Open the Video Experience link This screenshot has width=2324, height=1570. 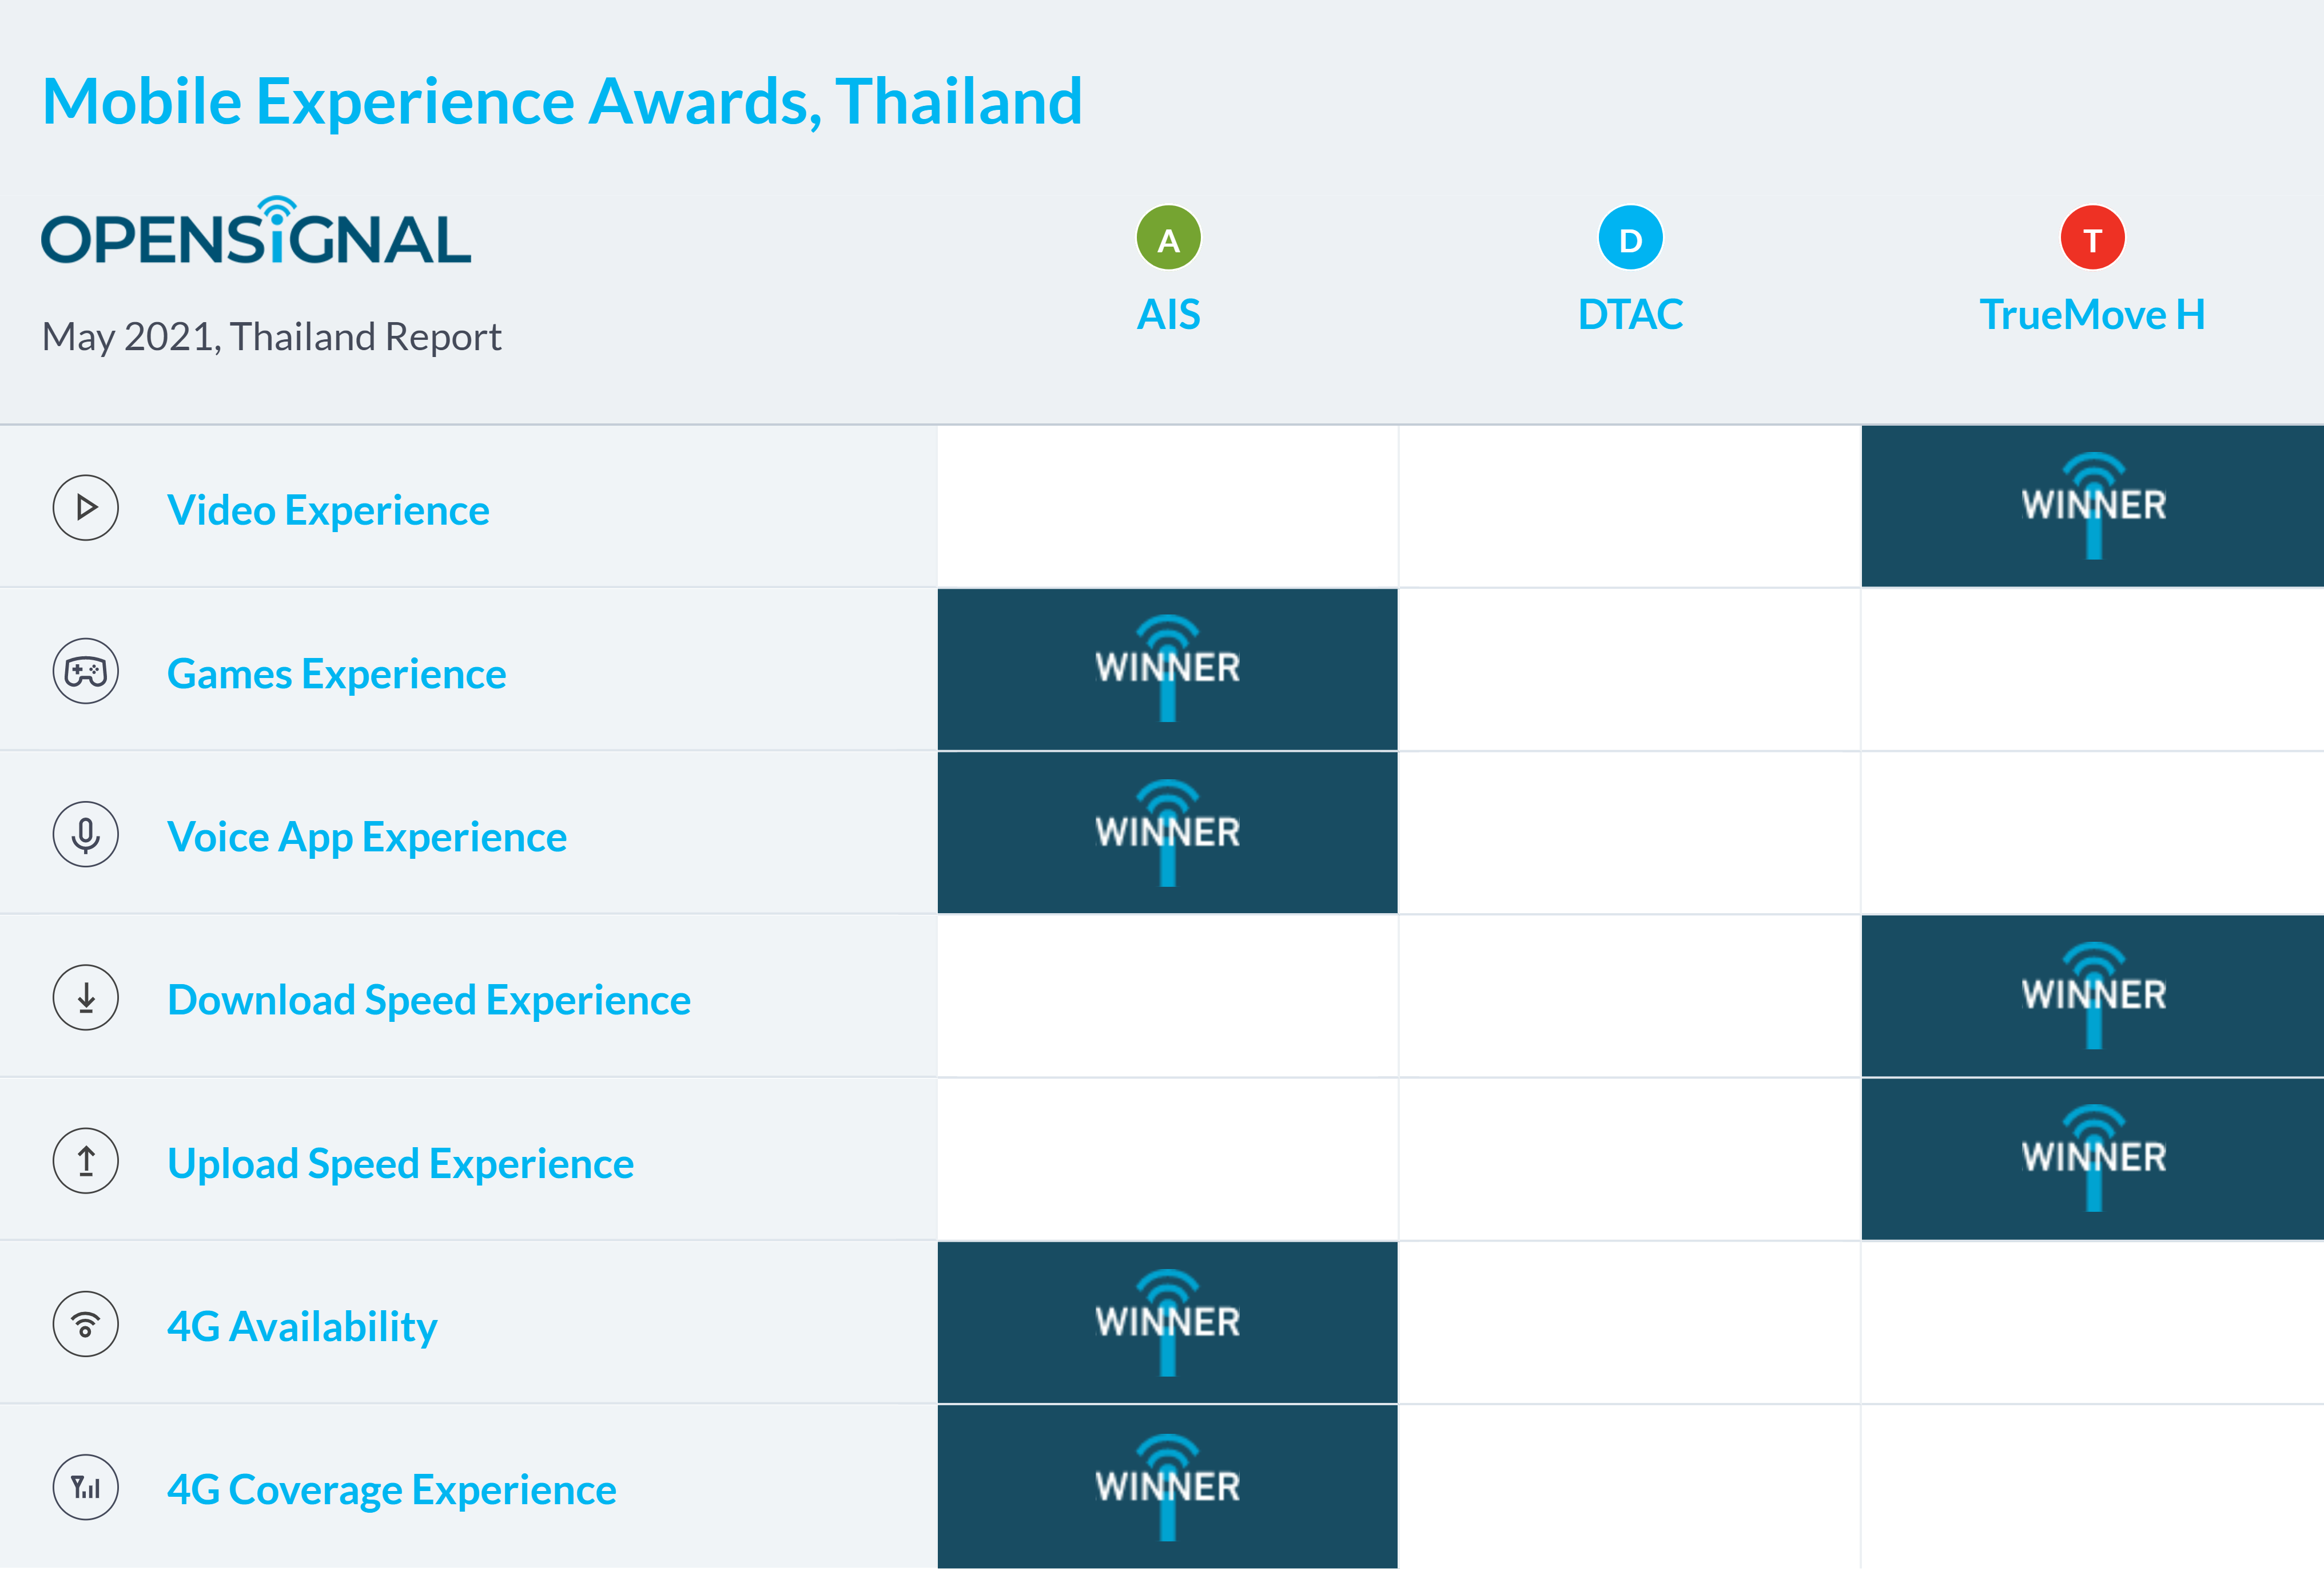[x=328, y=510]
